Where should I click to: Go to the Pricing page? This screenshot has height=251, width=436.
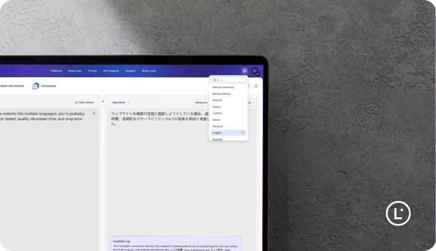coord(92,71)
